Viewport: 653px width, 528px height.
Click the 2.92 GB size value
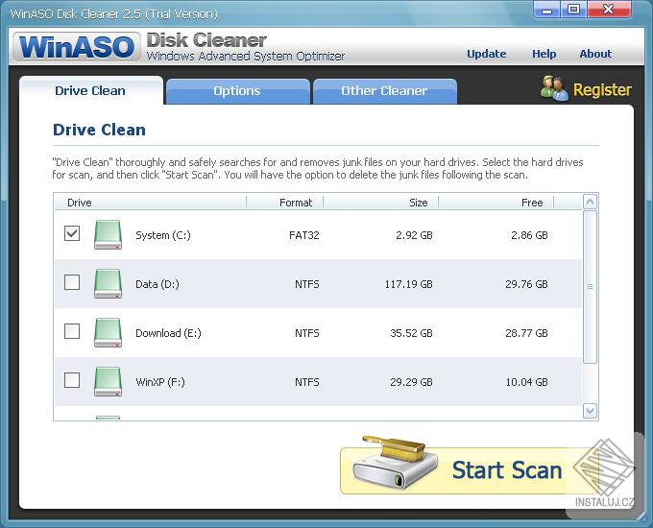[414, 235]
